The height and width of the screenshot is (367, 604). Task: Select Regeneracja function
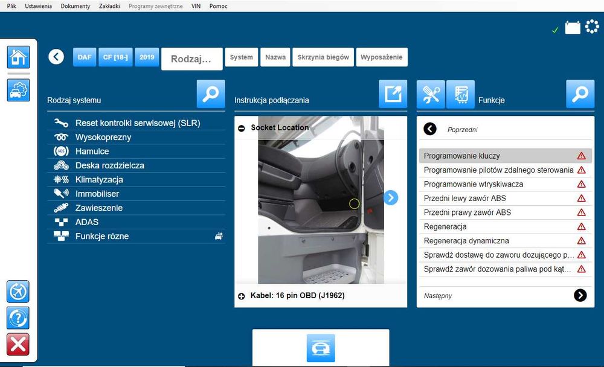pos(506,227)
